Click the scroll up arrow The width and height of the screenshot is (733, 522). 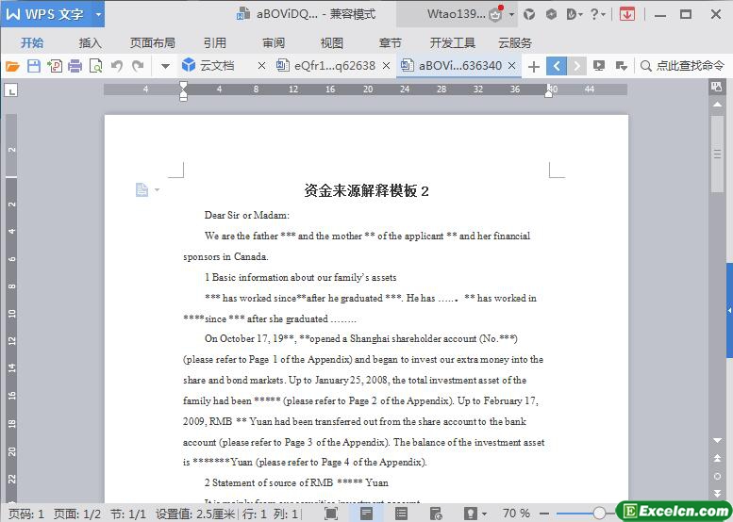coord(717,105)
